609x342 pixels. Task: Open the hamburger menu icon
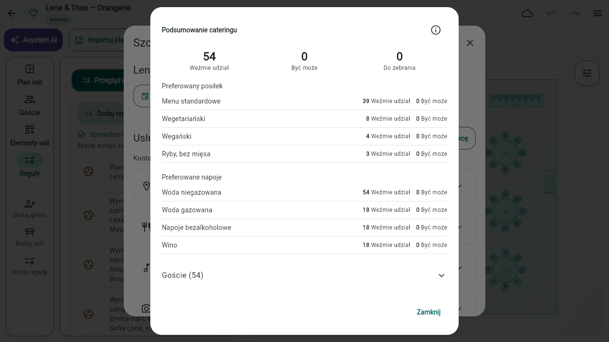[598, 13]
